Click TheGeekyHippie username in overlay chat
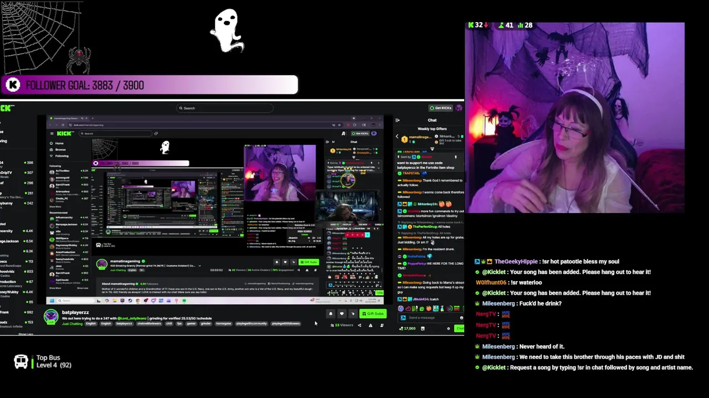 pyautogui.click(x=516, y=261)
